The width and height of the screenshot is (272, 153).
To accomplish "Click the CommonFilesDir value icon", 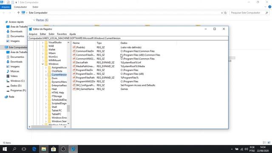I will pos(74,51).
